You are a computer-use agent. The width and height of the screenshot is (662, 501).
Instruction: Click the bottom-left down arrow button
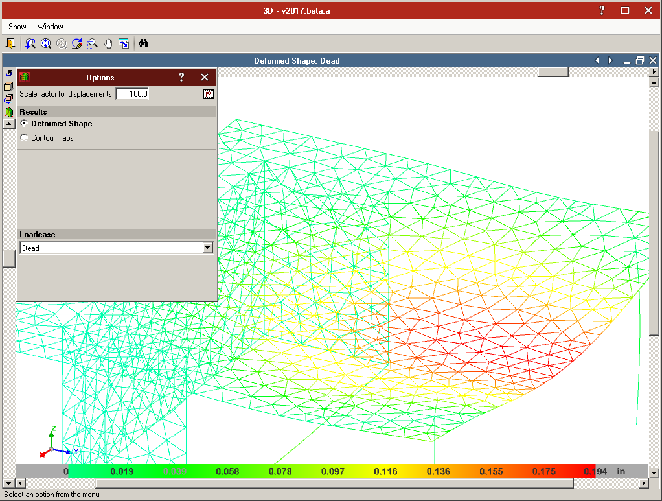[x=9, y=483]
